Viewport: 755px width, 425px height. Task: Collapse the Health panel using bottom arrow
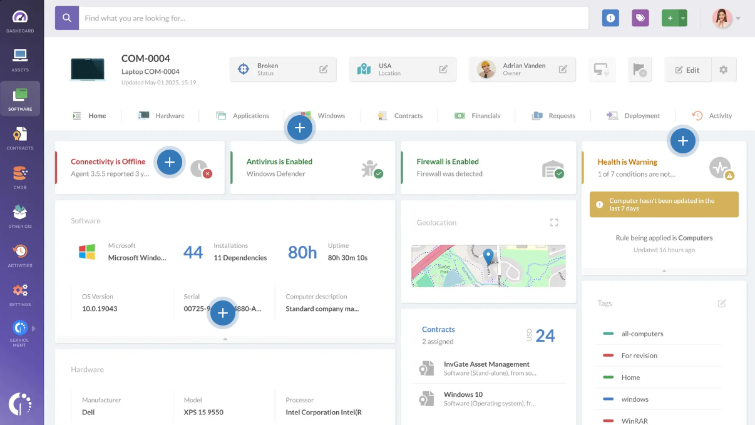(x=664, y=270)
